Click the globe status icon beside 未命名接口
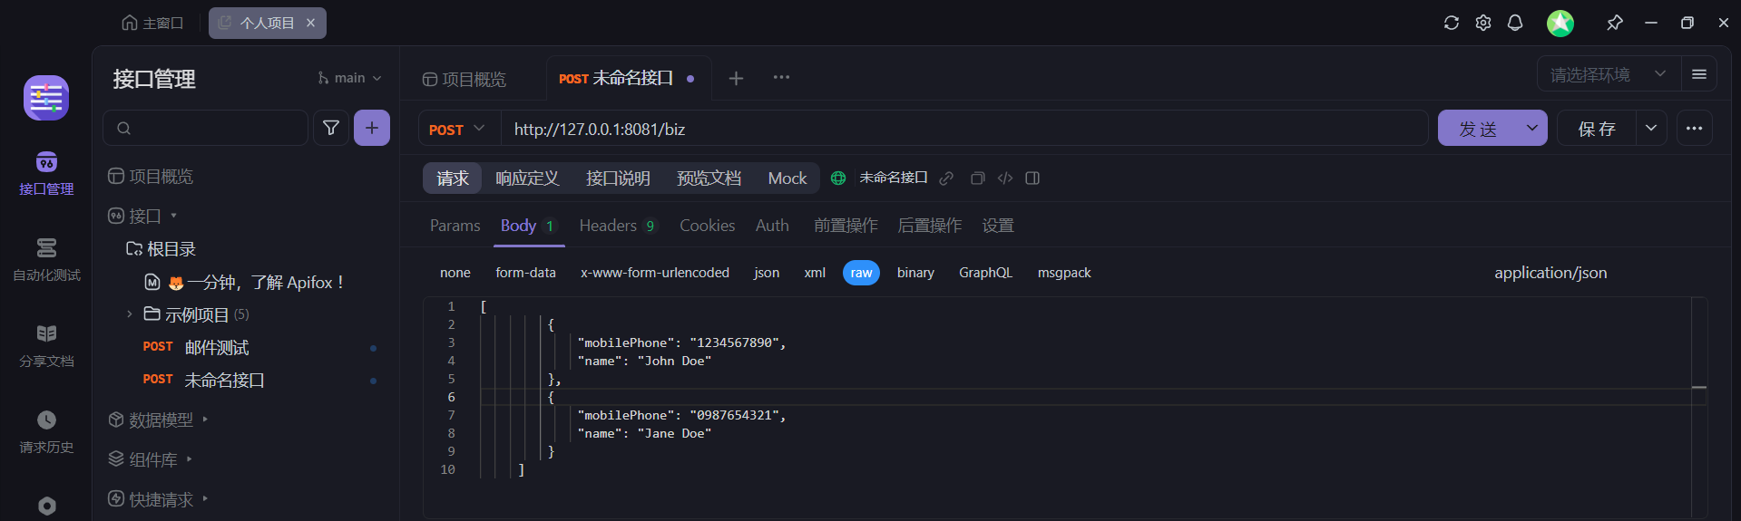 coord(838,178)
